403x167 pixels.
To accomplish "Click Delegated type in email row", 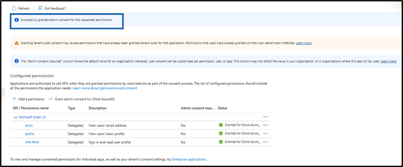I will [75, 126].
